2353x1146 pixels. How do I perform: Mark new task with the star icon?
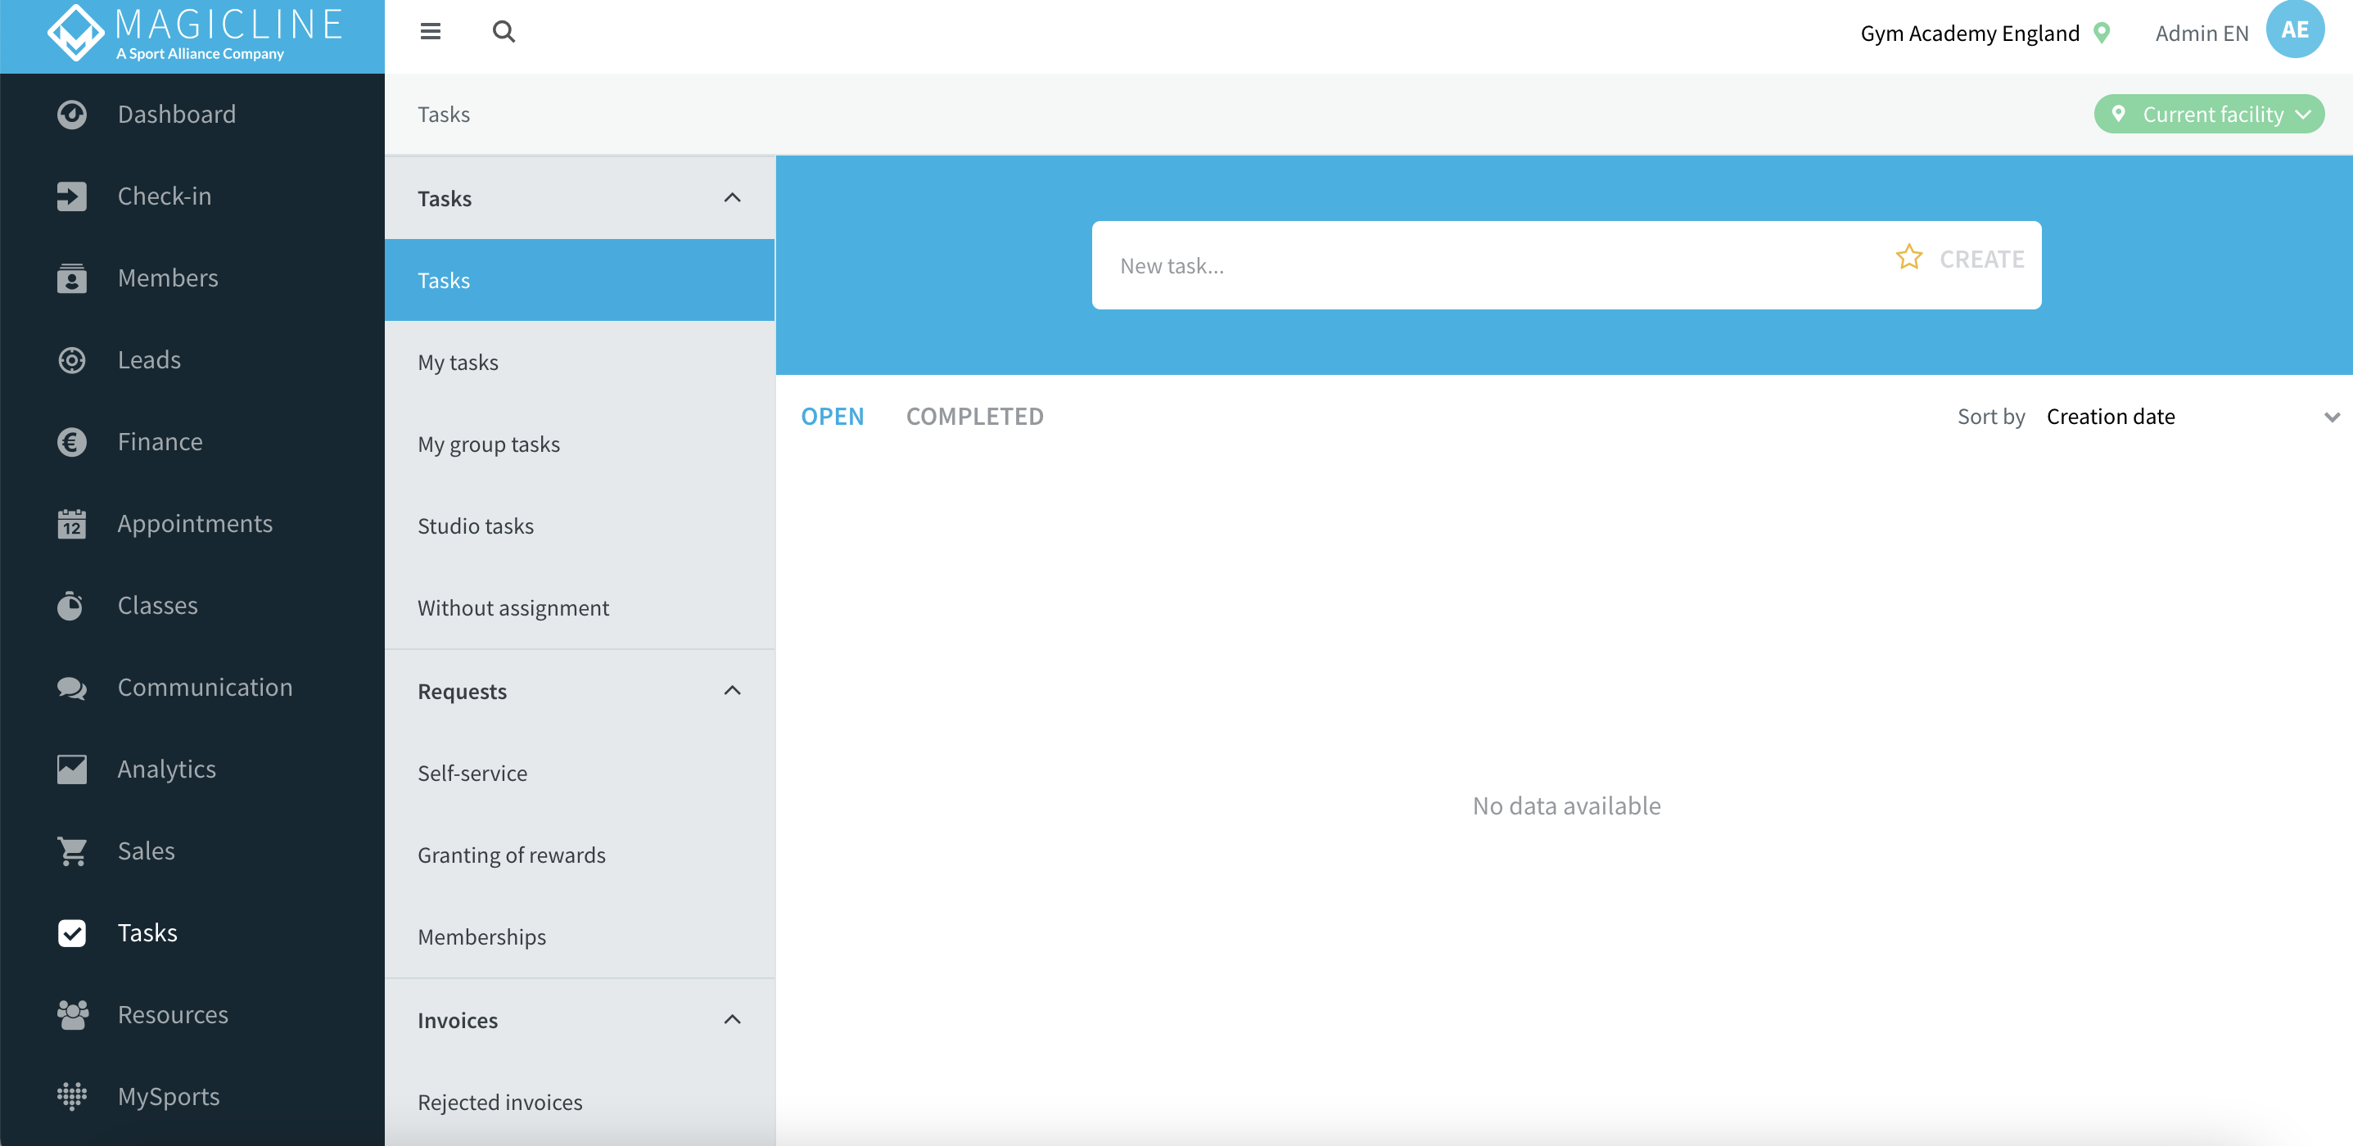coord(1909,258)
